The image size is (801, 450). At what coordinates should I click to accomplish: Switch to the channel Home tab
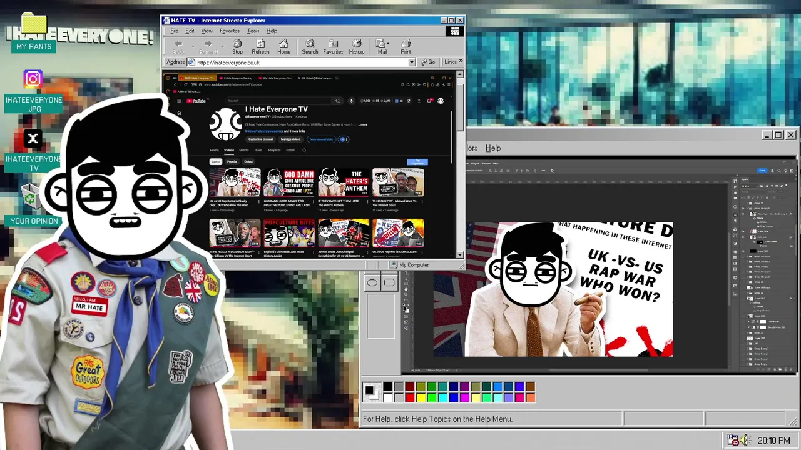[214, 150]
